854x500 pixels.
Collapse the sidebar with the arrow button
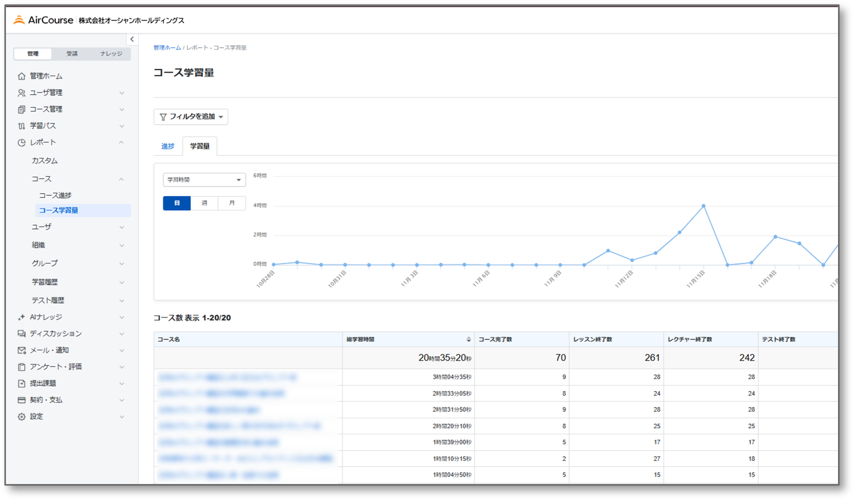(132, 39)
